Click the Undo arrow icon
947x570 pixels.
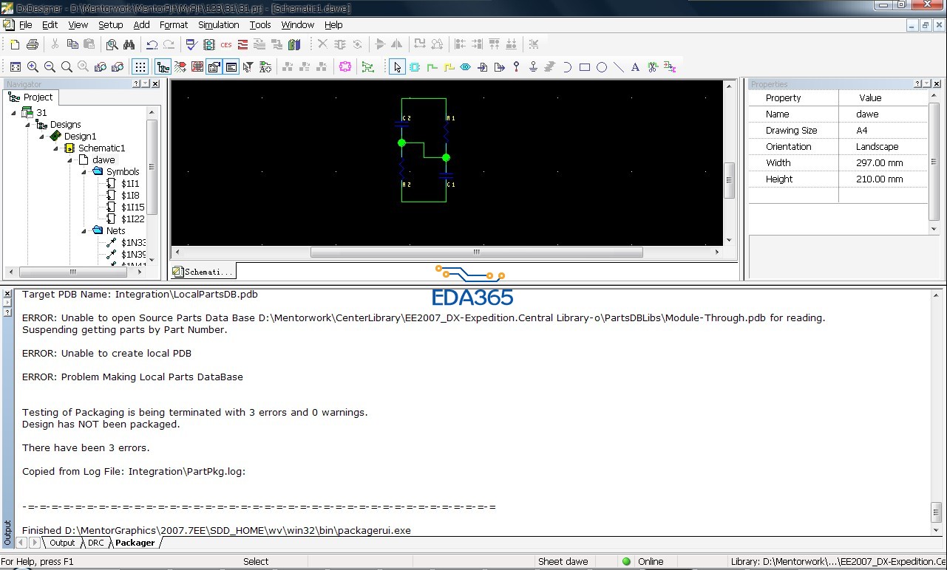pyautogui.click(x=152, y=45)
